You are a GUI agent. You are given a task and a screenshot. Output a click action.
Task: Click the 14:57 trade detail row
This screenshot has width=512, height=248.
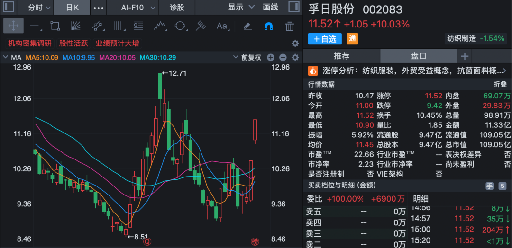(x=461, y=218)
